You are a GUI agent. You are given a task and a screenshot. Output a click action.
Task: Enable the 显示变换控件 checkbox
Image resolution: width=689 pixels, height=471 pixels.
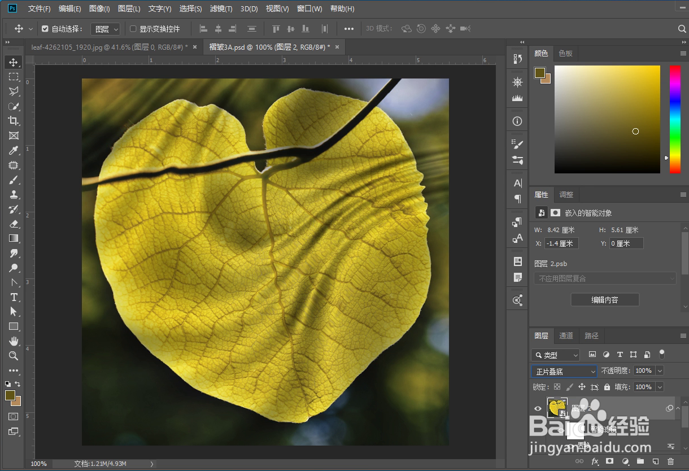click(x=133, y=29)
